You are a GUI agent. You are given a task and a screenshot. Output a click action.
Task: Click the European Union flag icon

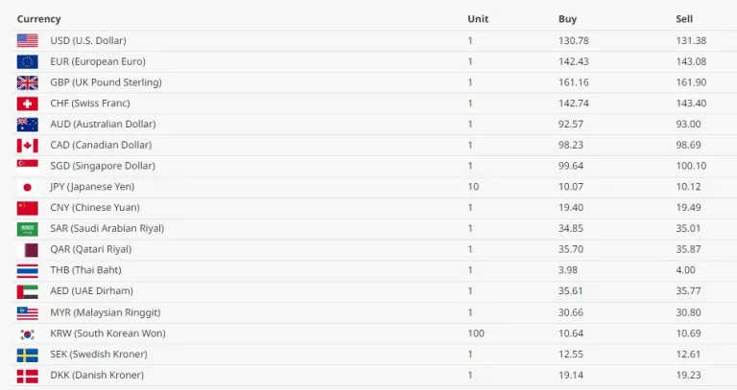click(x=27, y=62)
